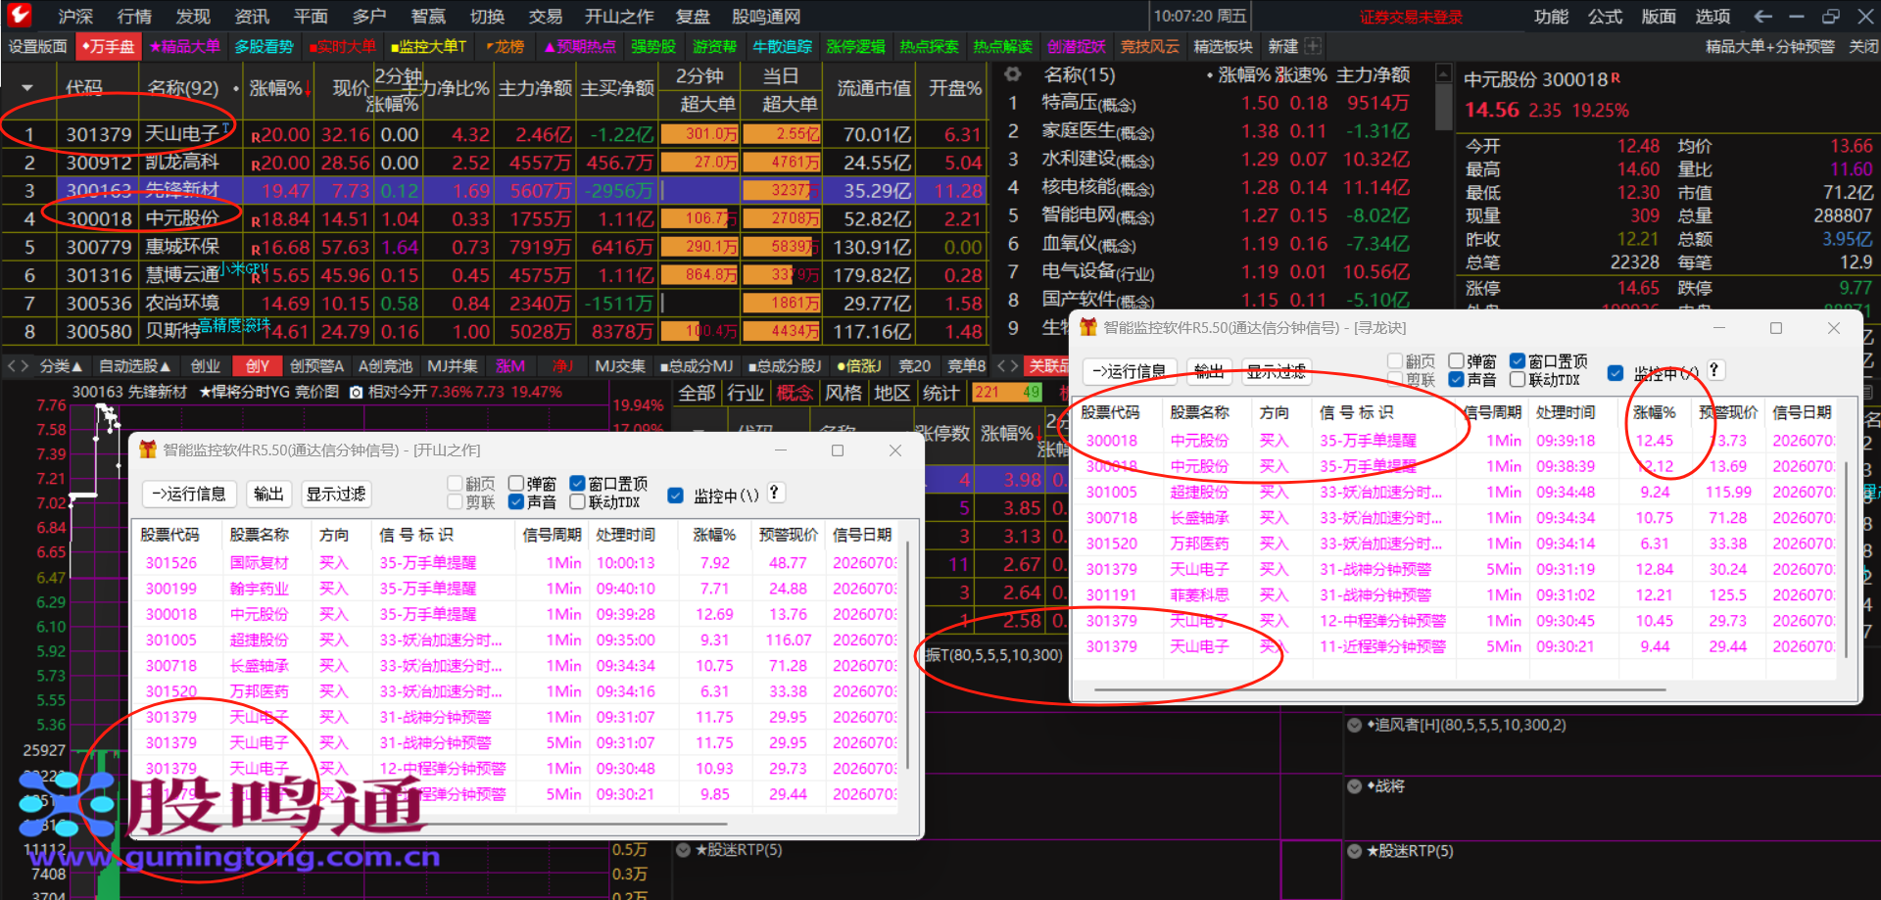The width and height of the screenshot is (1881, 900).
Task: Click 处理时间 column header in 寻龙诀 window
Action: pos(1566,412)
